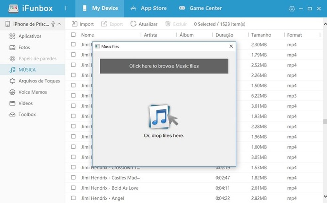
Task: Check the Crosstown track row checkbox
Action: [x=73, y=167]
